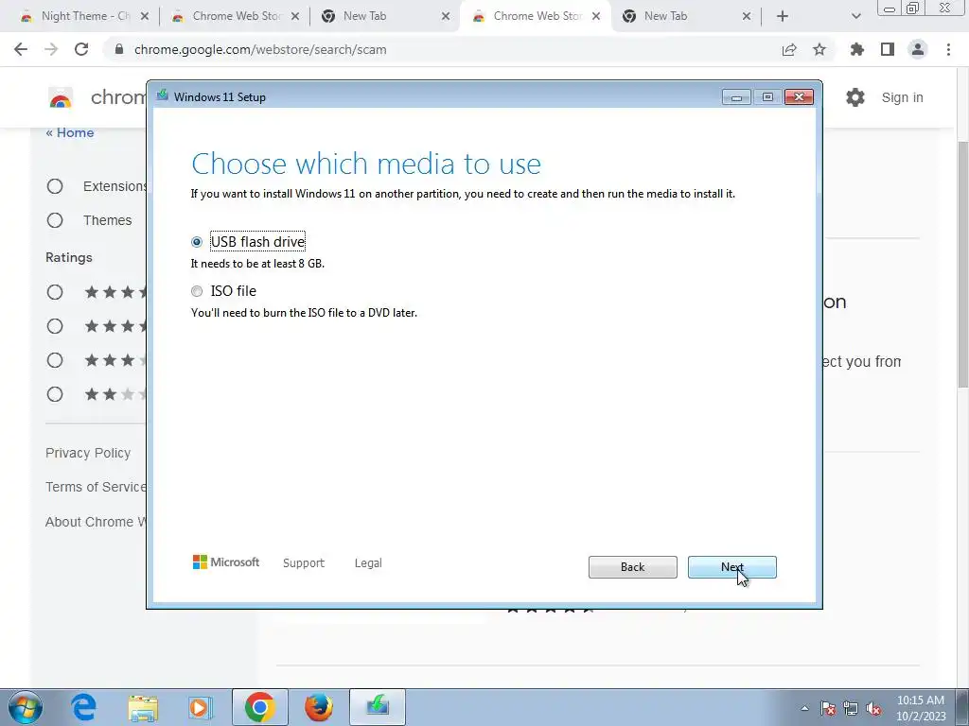Go forward in Chrome browser
969x726 pixels.
(51, 49)
